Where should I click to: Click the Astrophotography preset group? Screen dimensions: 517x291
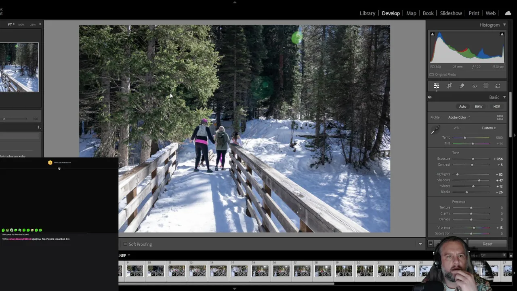click(x=13, y=156)
